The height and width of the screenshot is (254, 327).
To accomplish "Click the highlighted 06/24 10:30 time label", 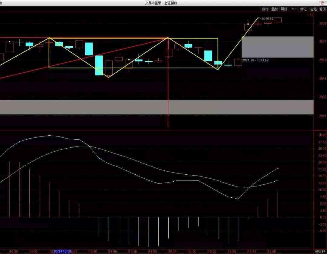I will click(x=62, y=251).
